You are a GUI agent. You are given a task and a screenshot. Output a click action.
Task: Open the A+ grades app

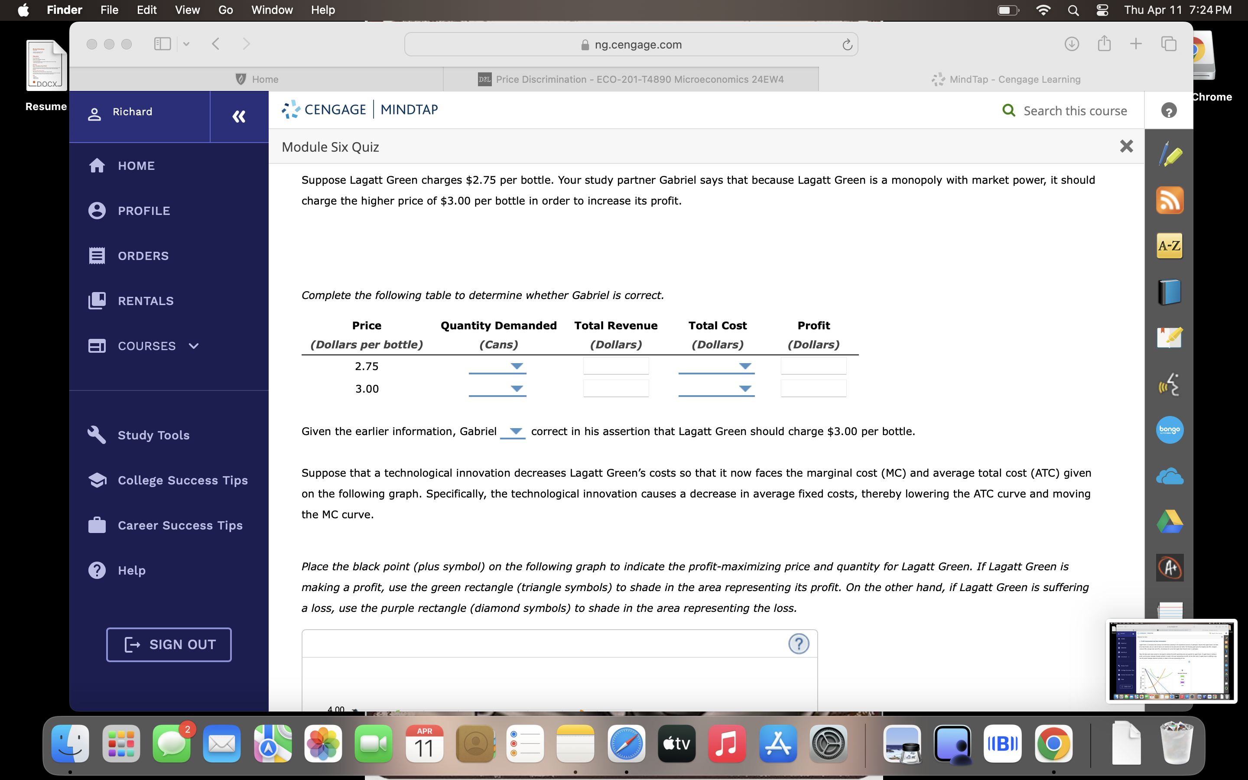click(x=1170, y=567)
